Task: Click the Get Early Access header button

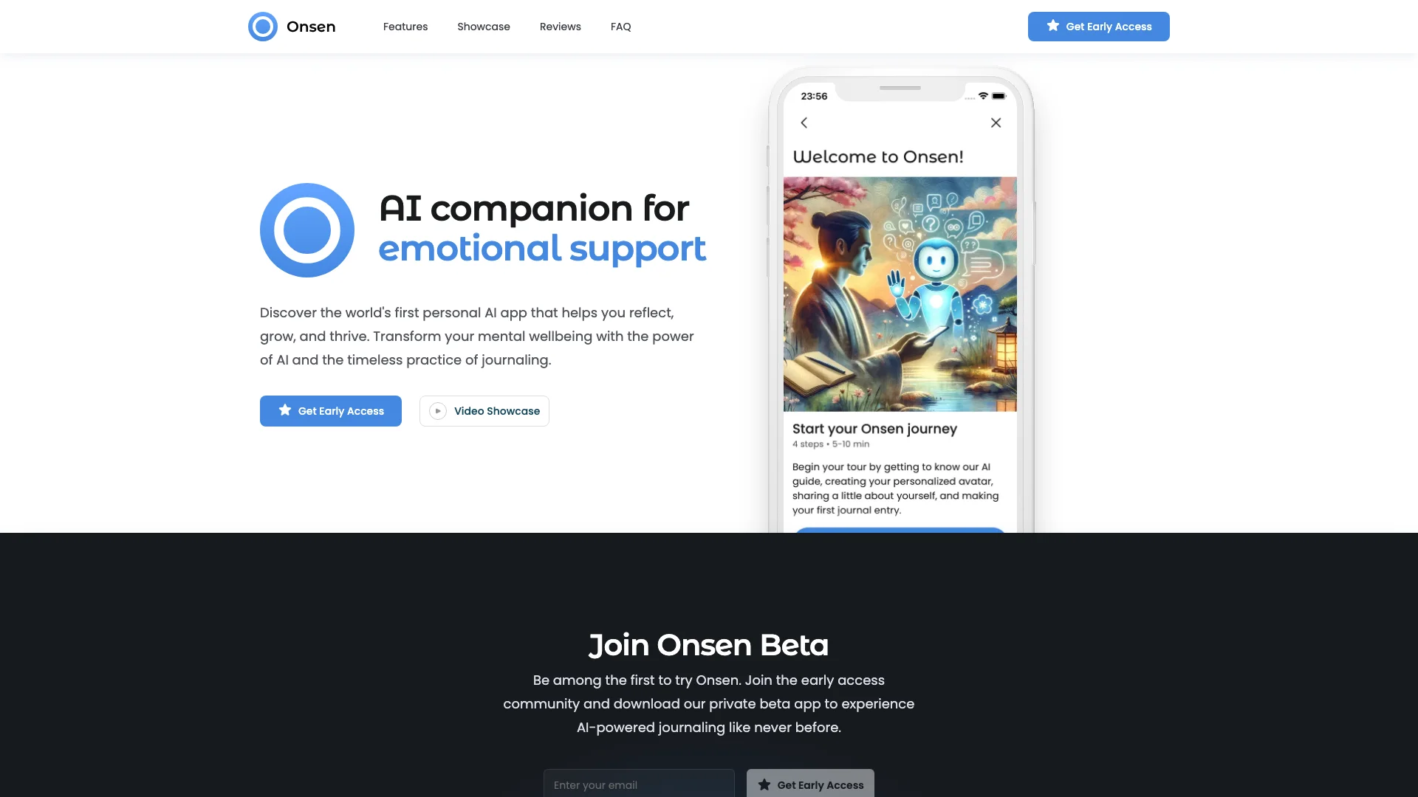Action: click(1098, 27)
